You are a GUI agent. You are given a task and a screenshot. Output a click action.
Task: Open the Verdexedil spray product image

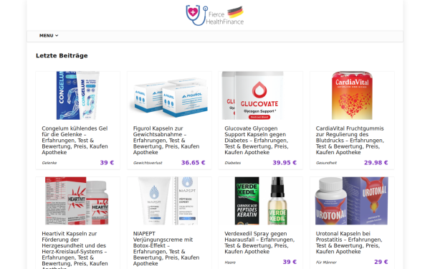[x=261, y=201]
